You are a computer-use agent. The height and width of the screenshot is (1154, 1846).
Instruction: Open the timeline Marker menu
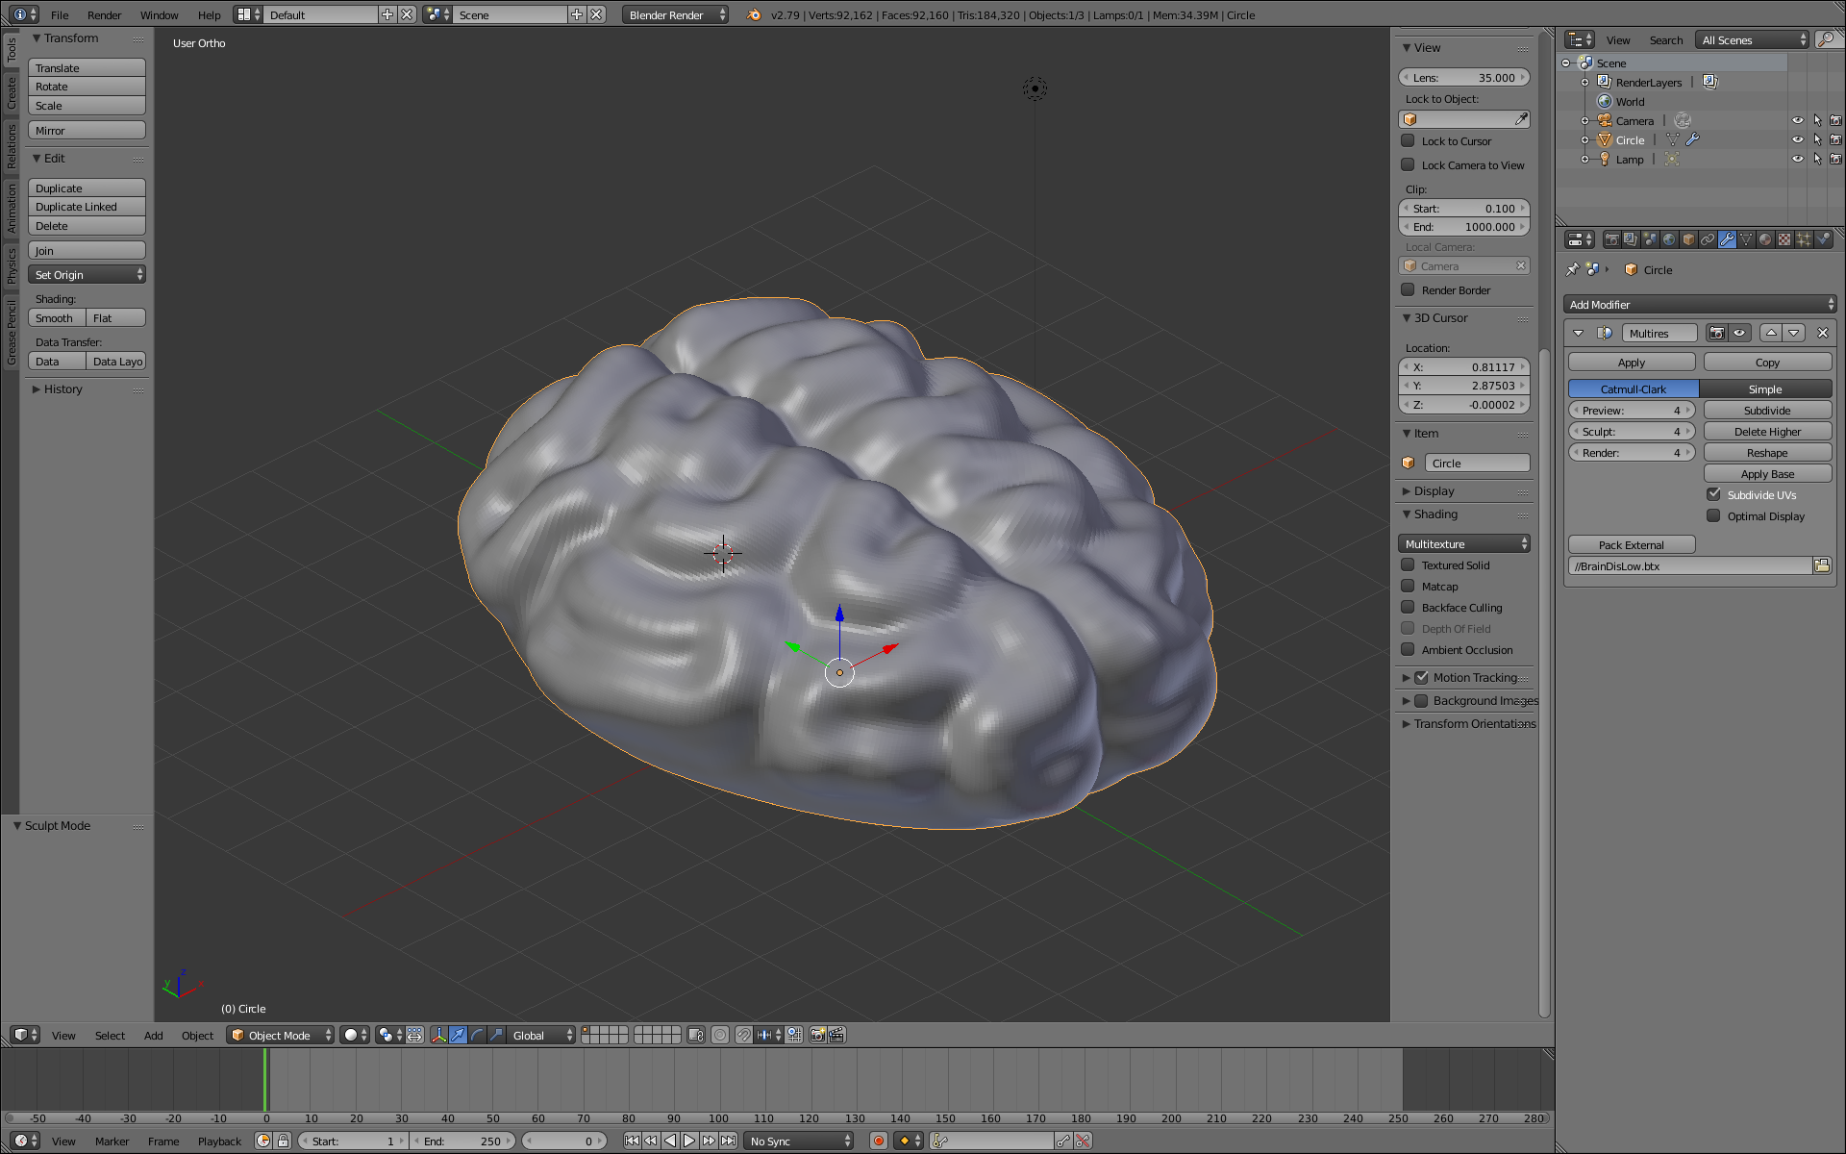point(112,1141)
